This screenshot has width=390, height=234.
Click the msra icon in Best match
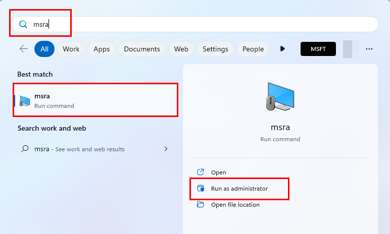(25, 100)
